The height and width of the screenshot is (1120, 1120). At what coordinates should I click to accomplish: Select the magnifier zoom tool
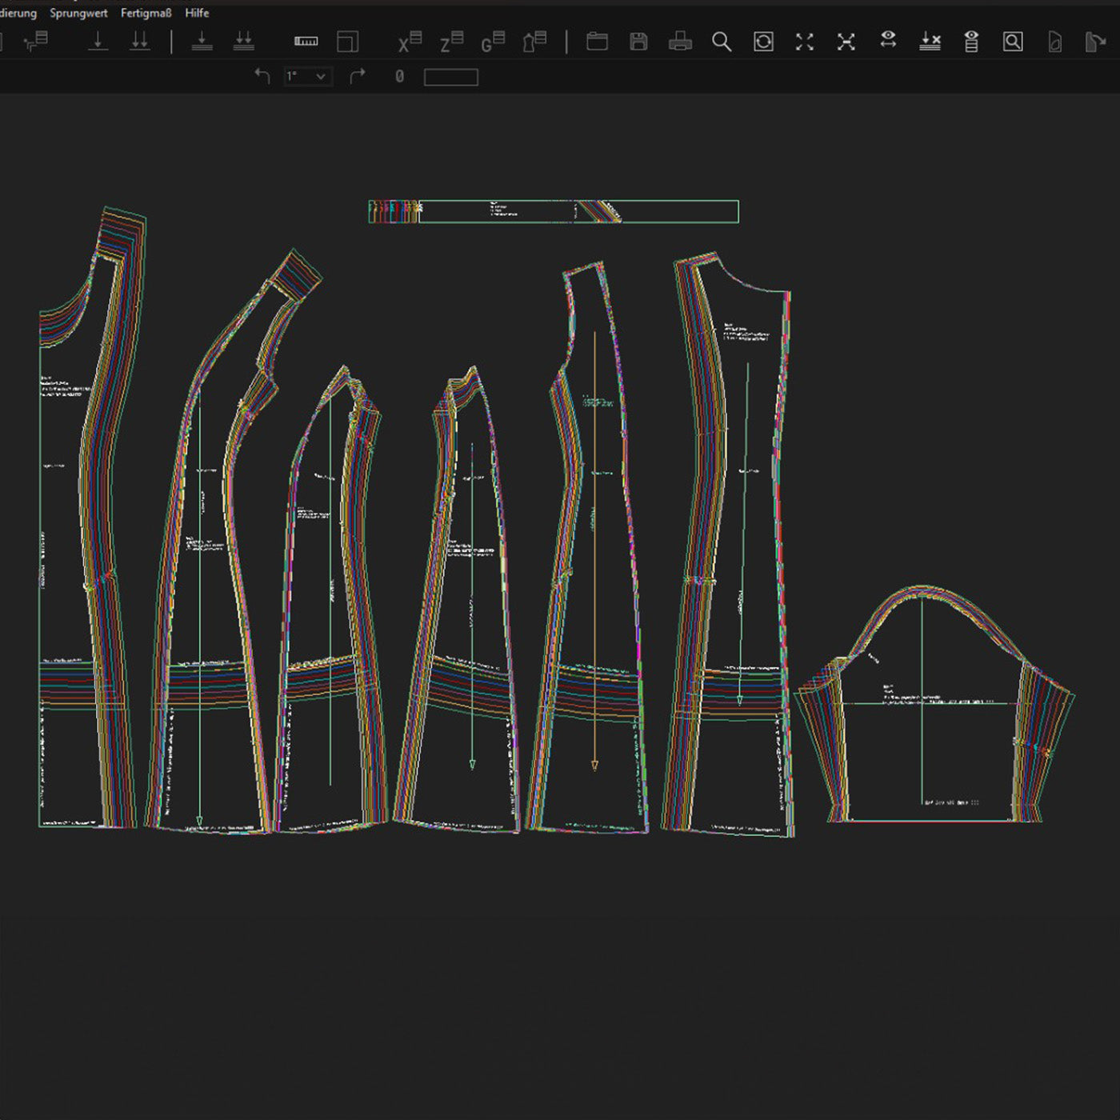tap(722, 42)
